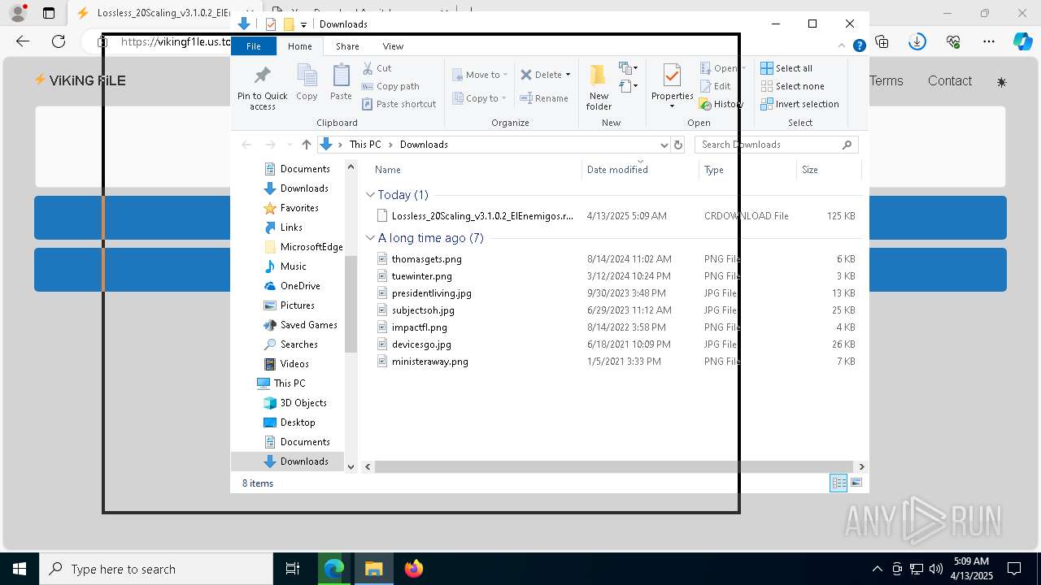
Task: Open the Terms link on Viking File
Action: point(886,80)
